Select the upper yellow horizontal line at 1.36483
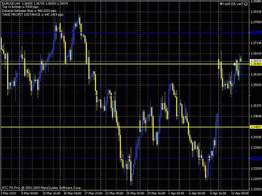This screenshot has height=196, width=262. pyautogui.click(x=125, y=64)
